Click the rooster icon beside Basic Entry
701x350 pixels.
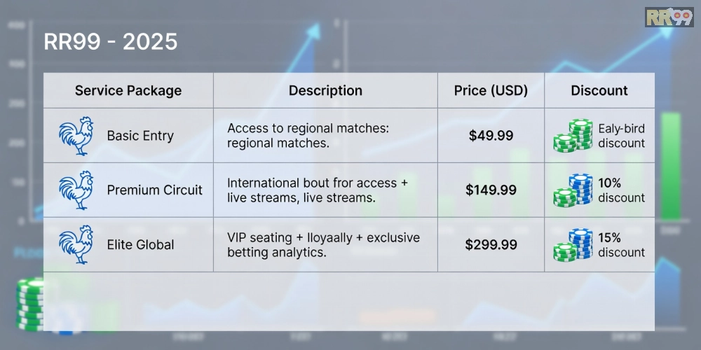tap(76, 136)
